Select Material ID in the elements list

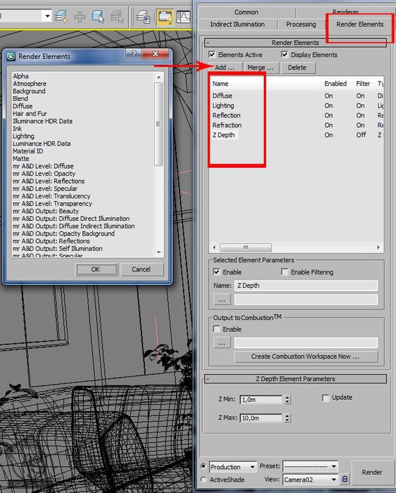(28, 151)
